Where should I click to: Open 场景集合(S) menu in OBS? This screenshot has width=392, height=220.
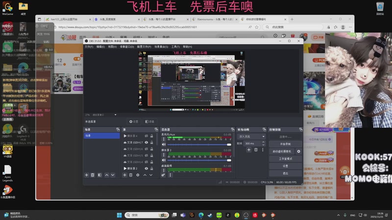[161, 46]
